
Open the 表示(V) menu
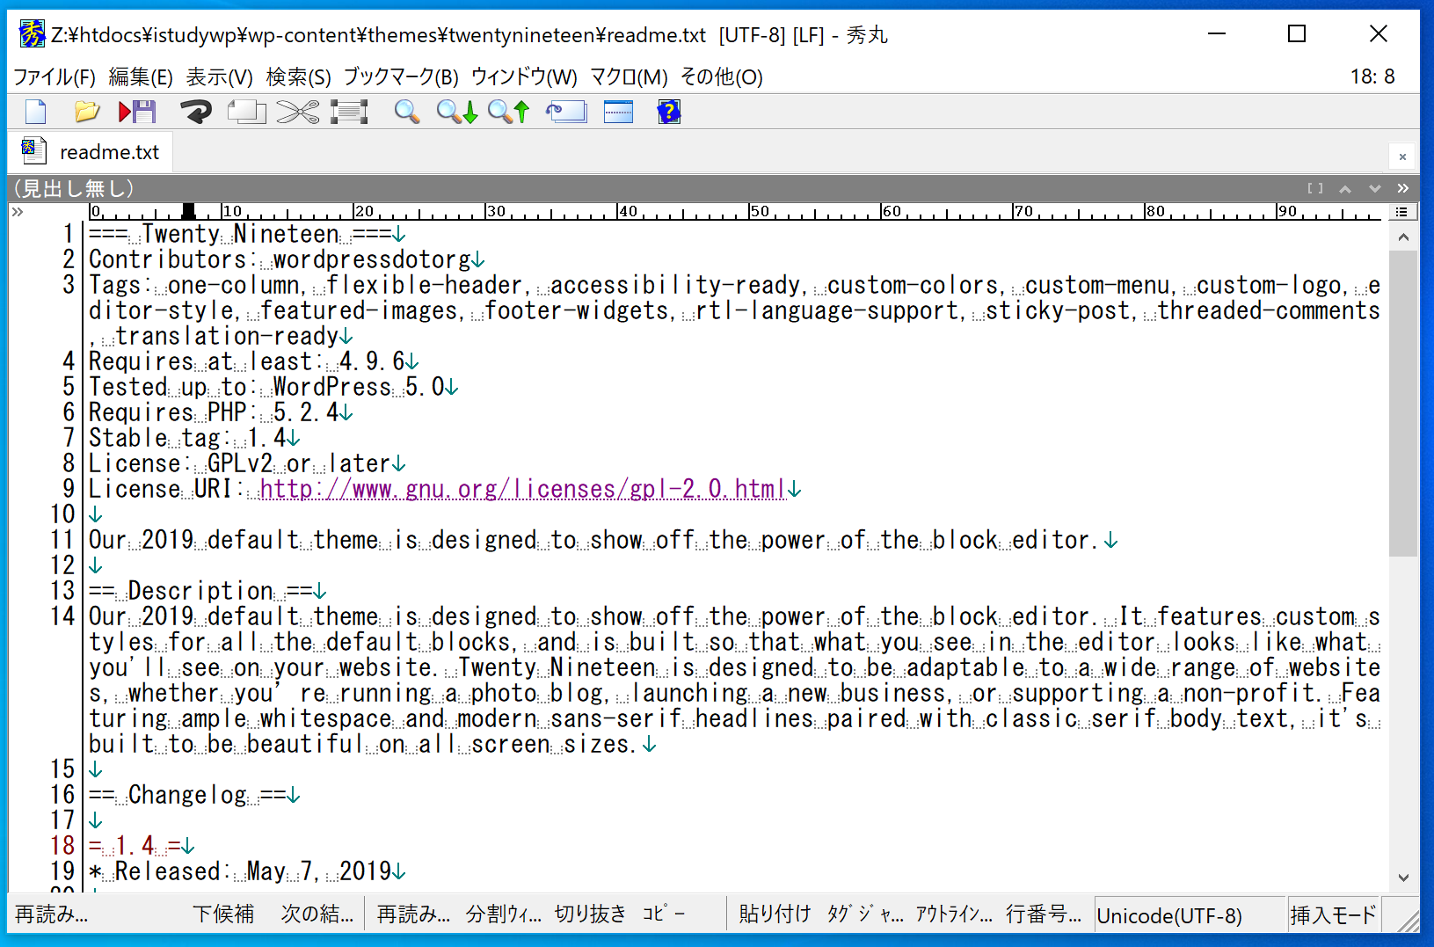click(x=220, y=77)
